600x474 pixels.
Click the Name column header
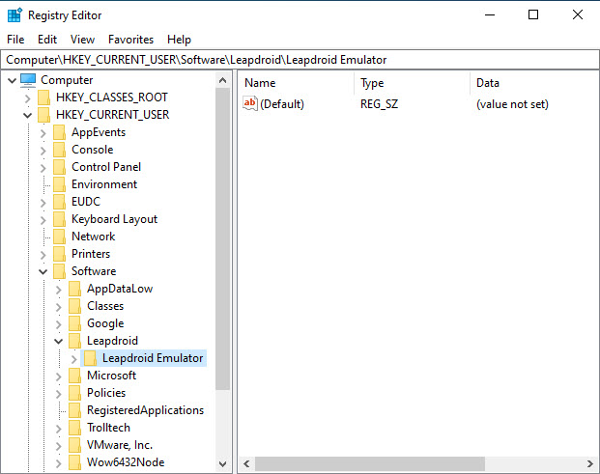point(297,83)
